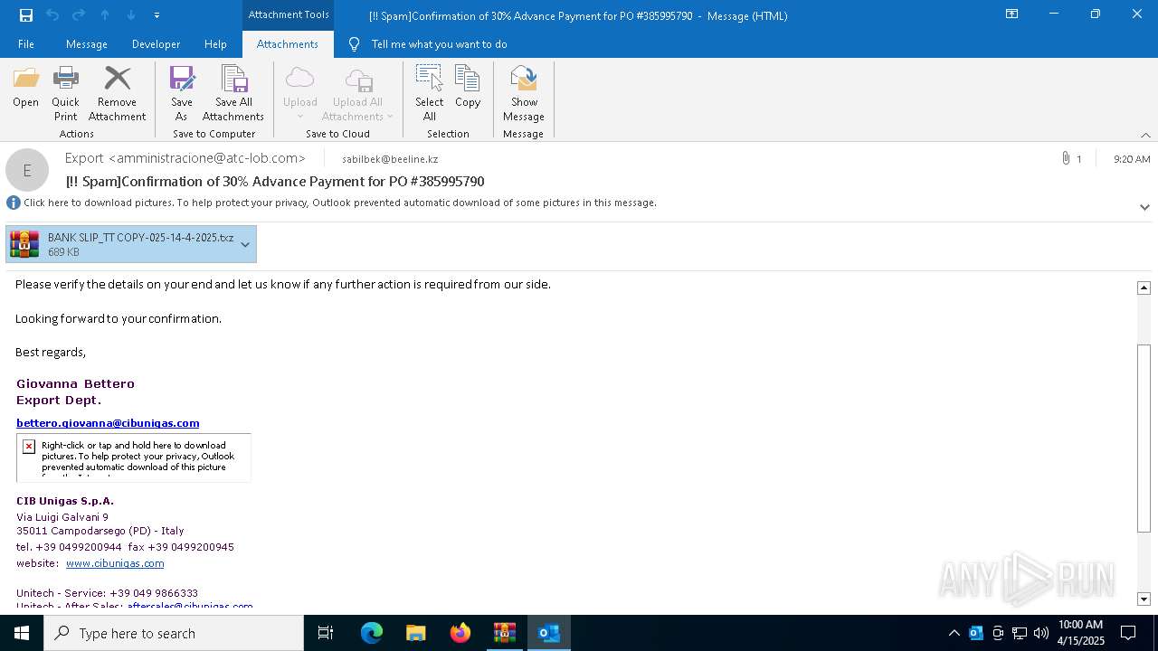Open Task View on taskbar
Viewport: 1158px width, 651px height.
tap(326, 633)
